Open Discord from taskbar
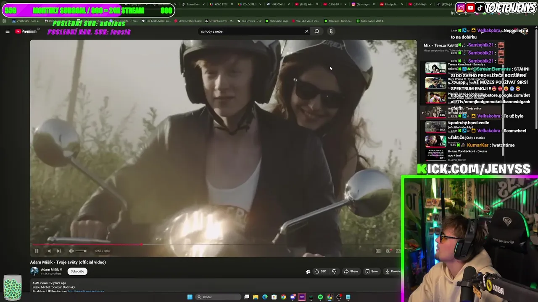 (293, 297)
